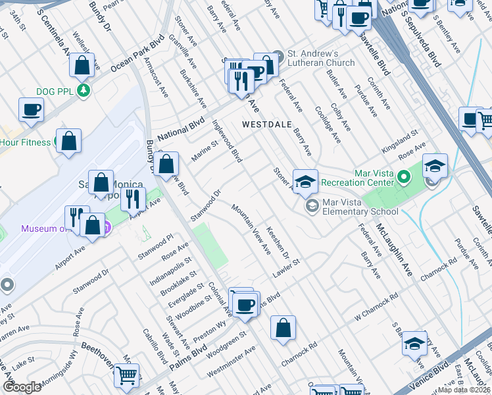Viewport: 492px width, 395px height.
Task: Click the Brooklake St street label
Action: [178, 283]
